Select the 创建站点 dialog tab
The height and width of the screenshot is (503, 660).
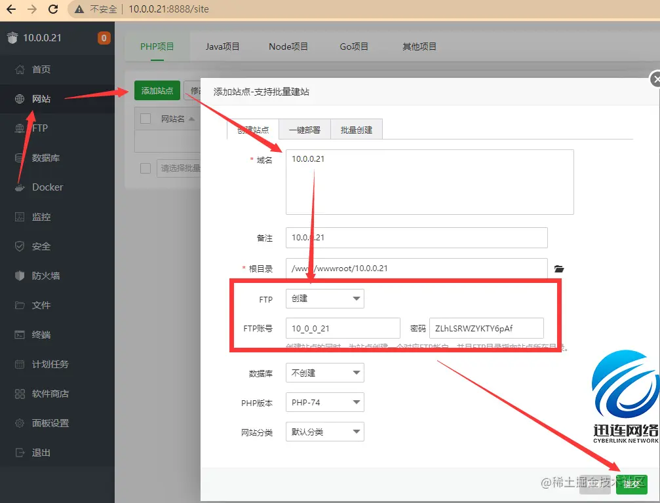(252, 130)
